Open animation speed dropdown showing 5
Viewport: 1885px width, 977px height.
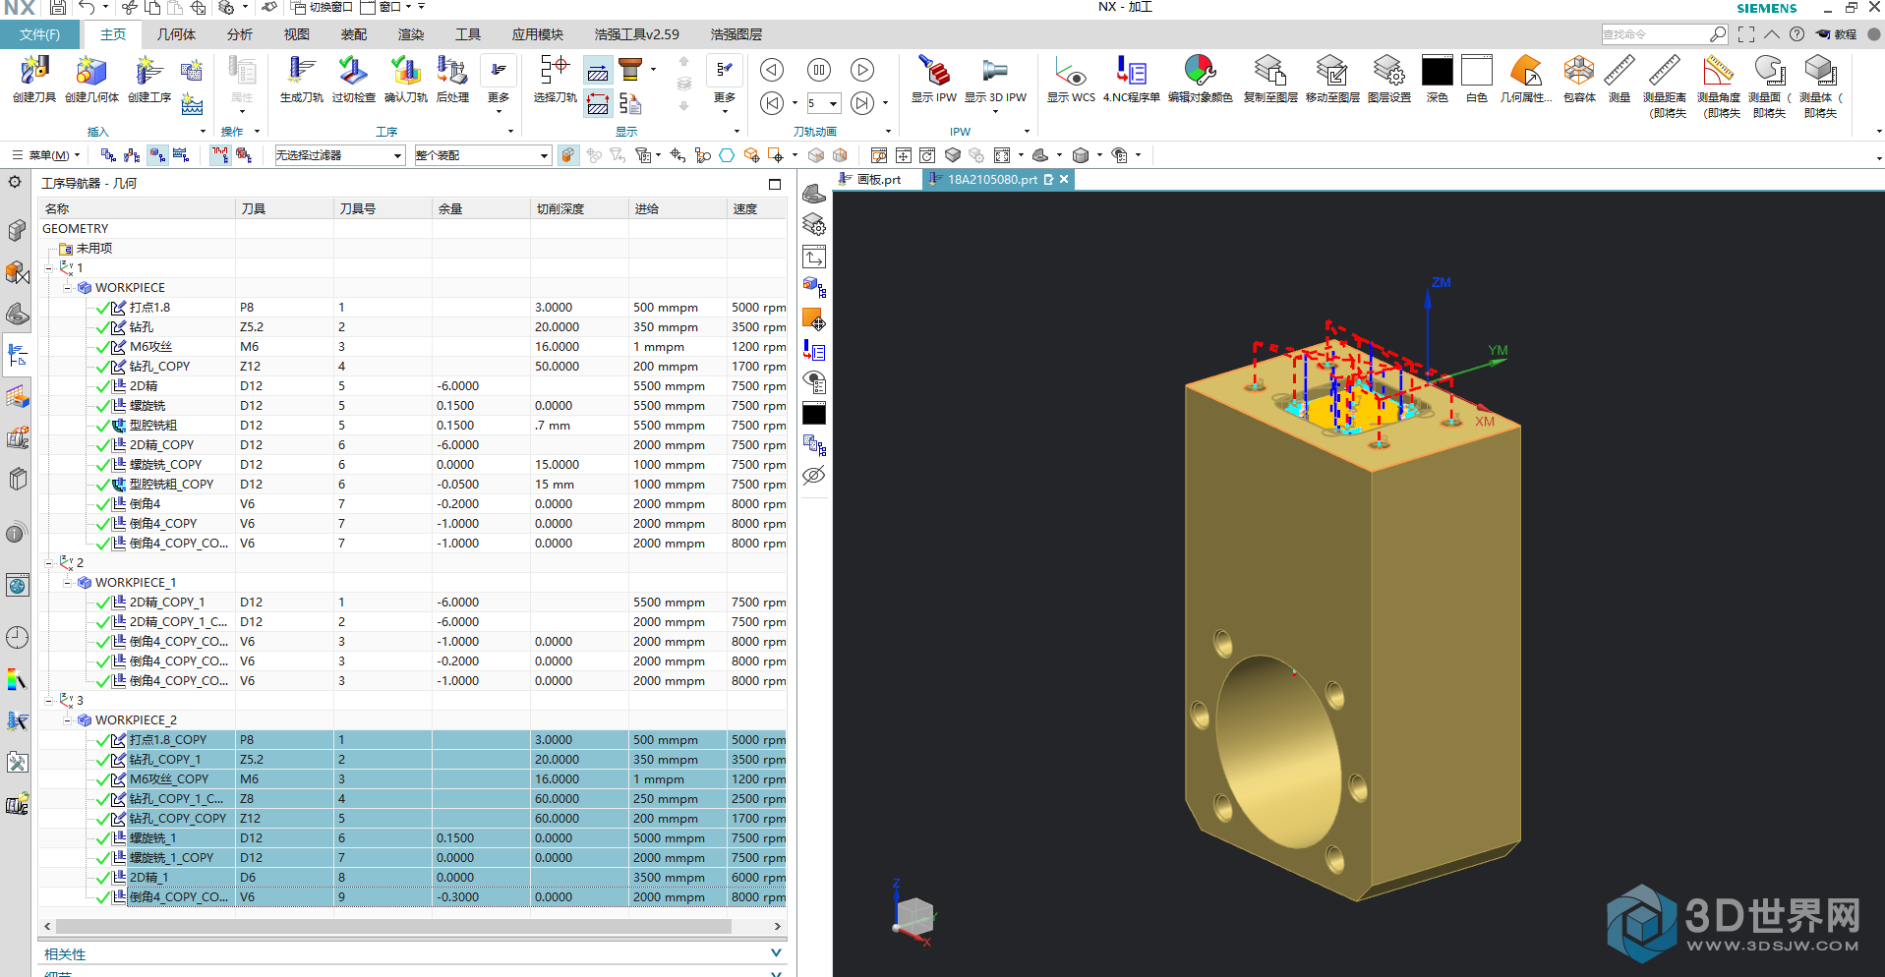(x=823, y=103)
